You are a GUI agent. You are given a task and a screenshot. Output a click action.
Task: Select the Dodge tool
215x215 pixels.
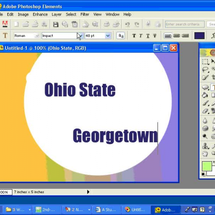click(x=205, y=136)
